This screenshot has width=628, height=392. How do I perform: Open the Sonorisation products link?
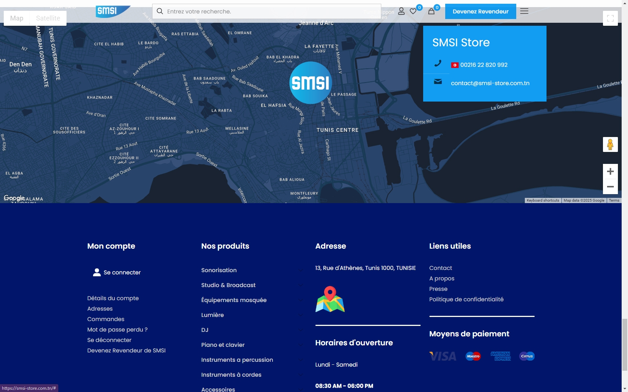click(219, 270)
